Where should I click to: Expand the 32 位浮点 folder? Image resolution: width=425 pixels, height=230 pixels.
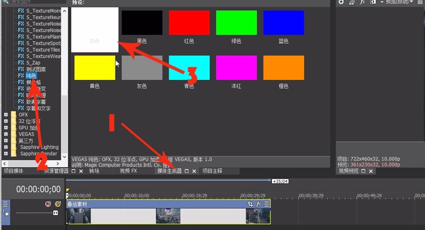(x=6, y=121)
